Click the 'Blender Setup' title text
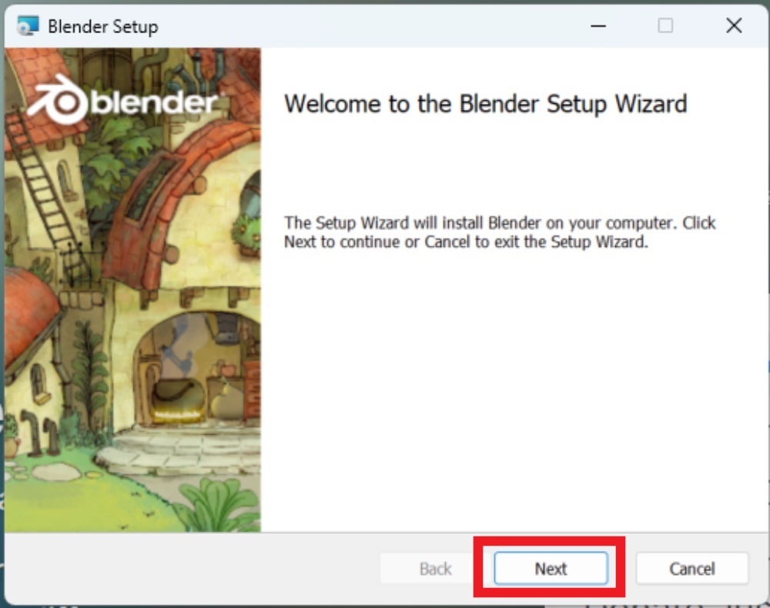This screenshot has width=770, height=608. coord(103,26)
